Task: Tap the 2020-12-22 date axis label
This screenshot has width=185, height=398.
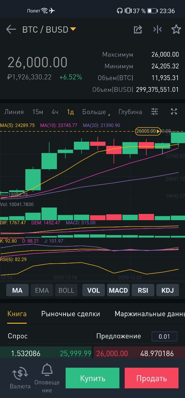Action: [x=130, y=277]
